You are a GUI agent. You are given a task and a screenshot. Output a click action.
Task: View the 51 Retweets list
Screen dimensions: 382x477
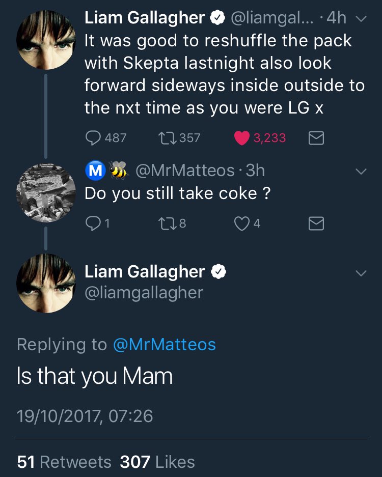coord(64,462)
